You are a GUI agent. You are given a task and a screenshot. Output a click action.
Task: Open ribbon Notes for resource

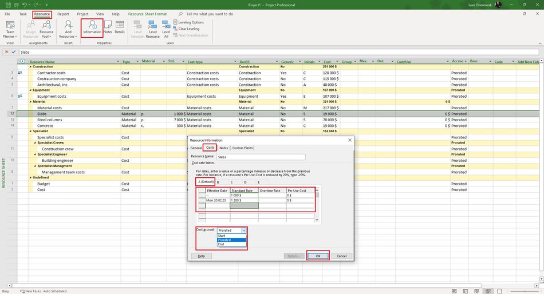point(108,27)
